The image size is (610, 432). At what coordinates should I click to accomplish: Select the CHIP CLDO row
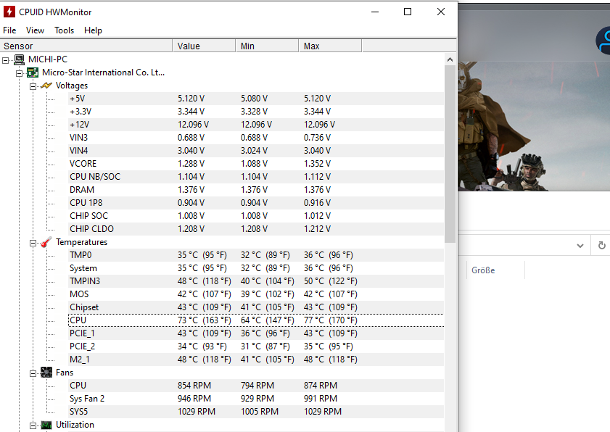(x=256, y=229)
